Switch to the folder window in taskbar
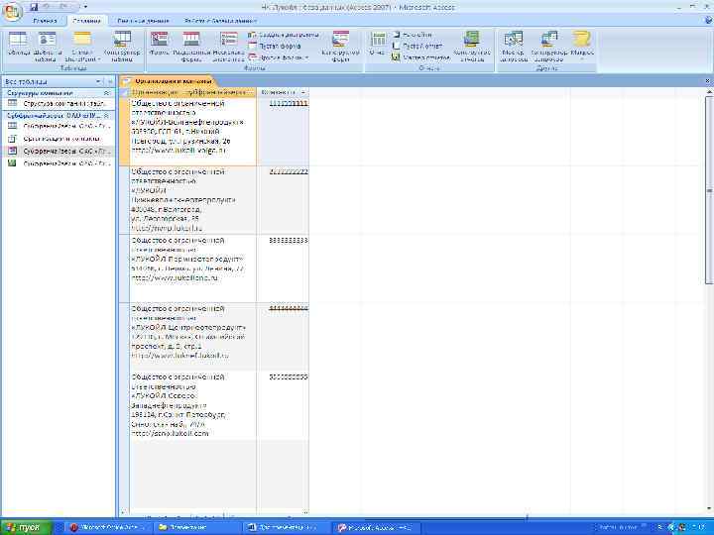714x535 pixels. pos(196,528)
